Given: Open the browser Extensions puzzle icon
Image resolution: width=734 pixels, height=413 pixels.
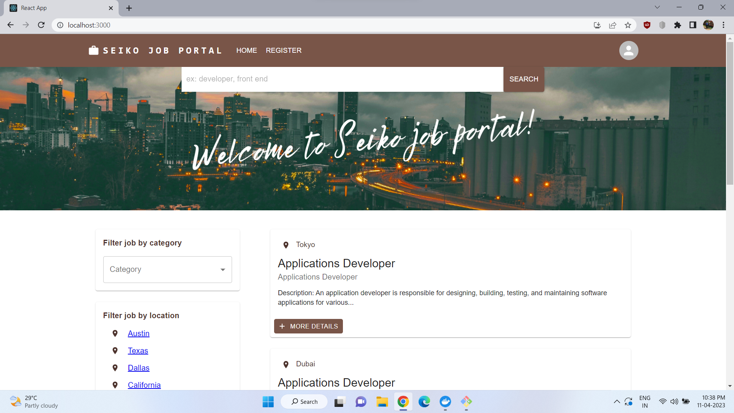Looking at the screenshot, I should 677,25.
